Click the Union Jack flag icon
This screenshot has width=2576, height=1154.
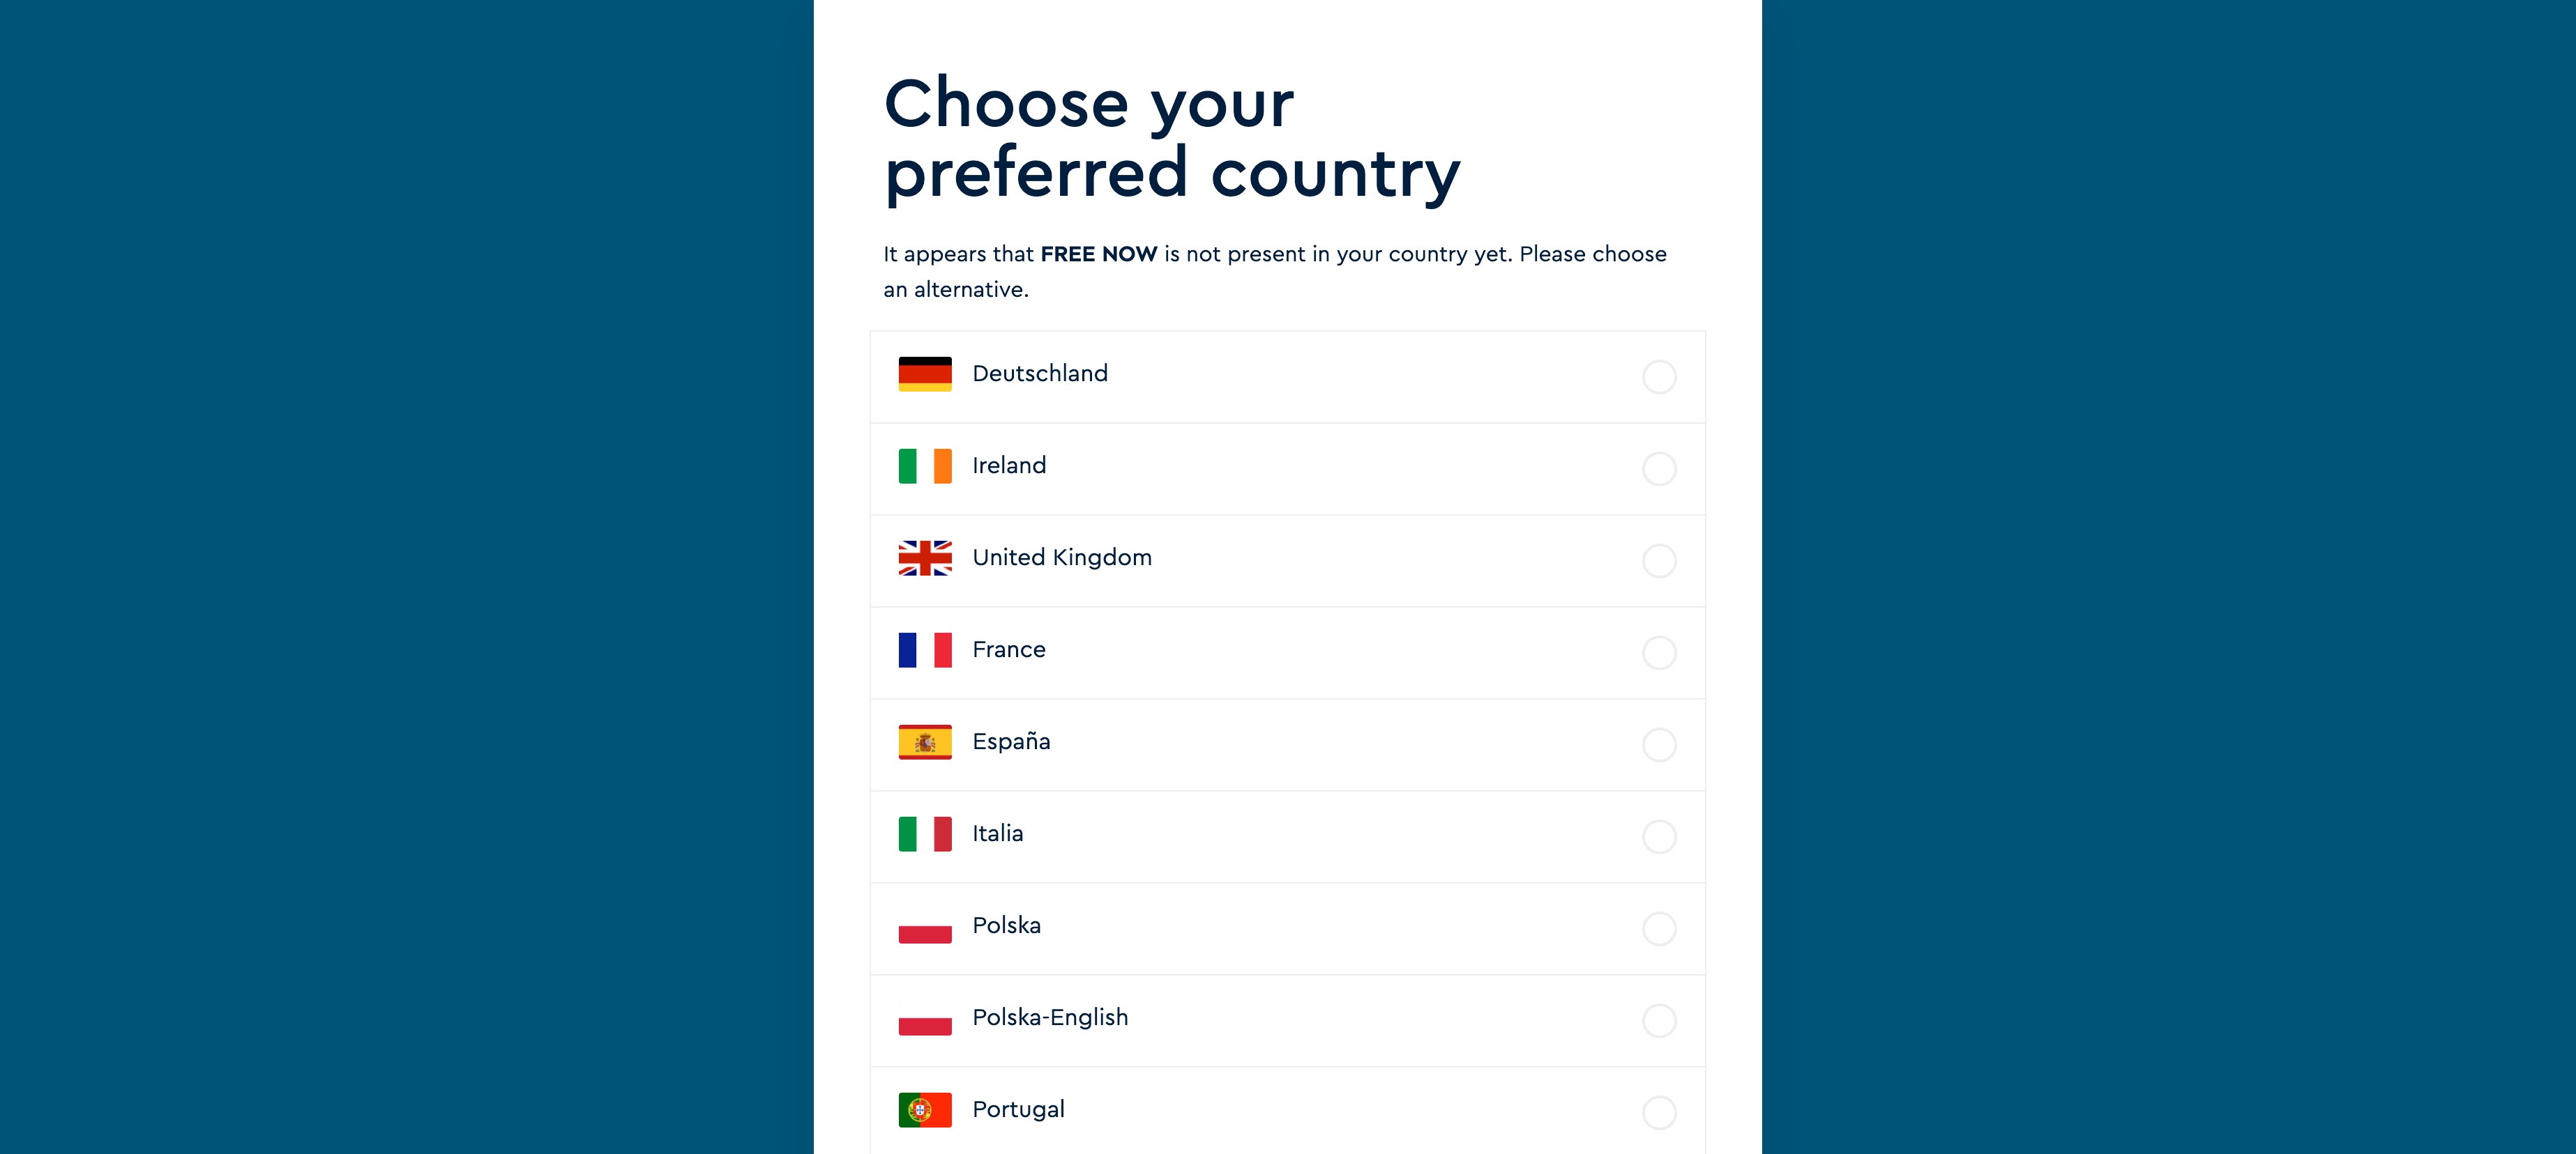[925, 557]
